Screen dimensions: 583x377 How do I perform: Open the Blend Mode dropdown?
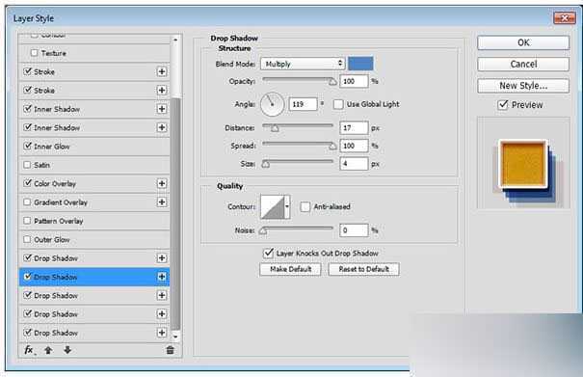point(303,64)
